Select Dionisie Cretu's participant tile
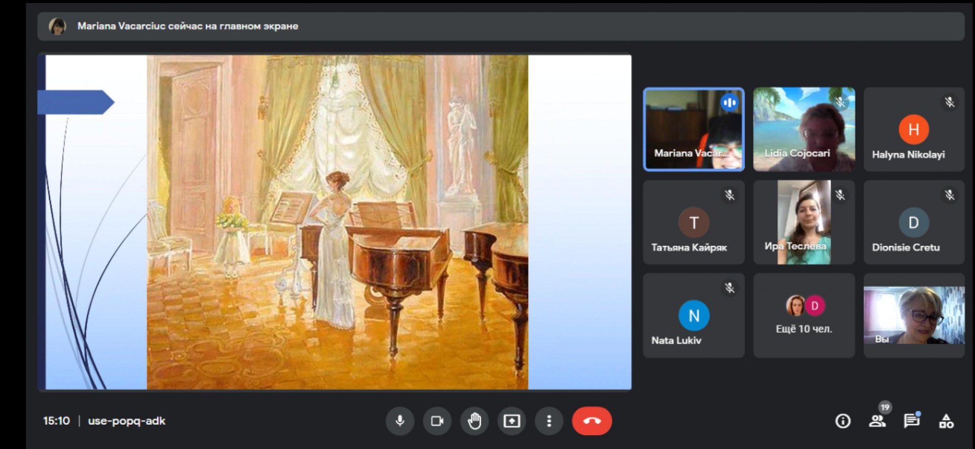Viewport: 975px width, 449px height. [x=914, y=222]
